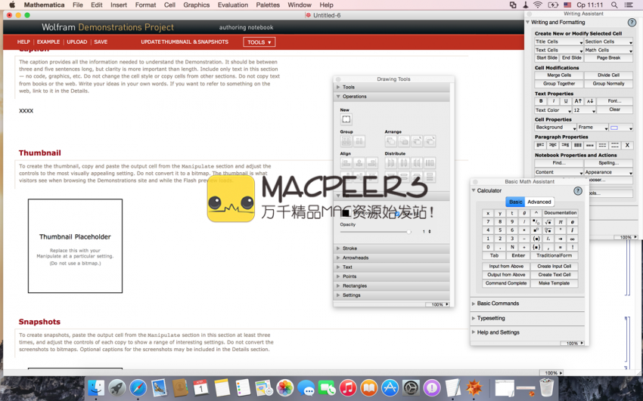Image resolution: width=643 pixels, height=401 pixels.
Task: Click the black fill color swatch
Action: coord(345,213)
